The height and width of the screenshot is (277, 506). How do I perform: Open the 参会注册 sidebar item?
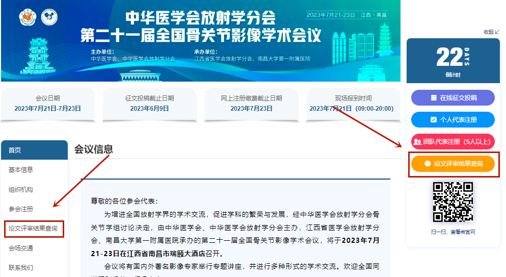pos(21,209)
